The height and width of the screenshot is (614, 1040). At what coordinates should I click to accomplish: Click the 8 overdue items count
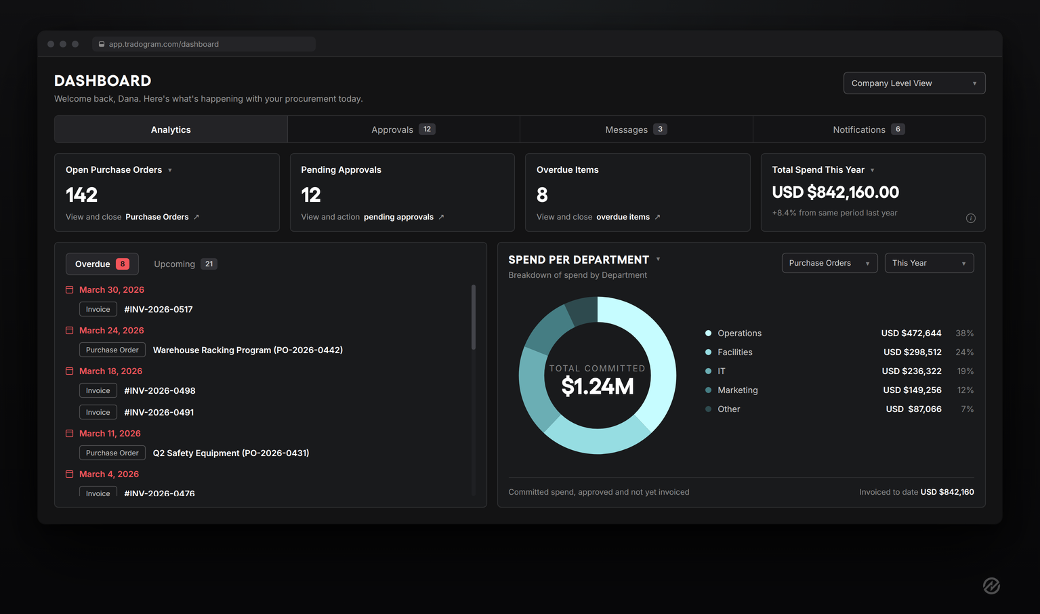coord(542,195)
